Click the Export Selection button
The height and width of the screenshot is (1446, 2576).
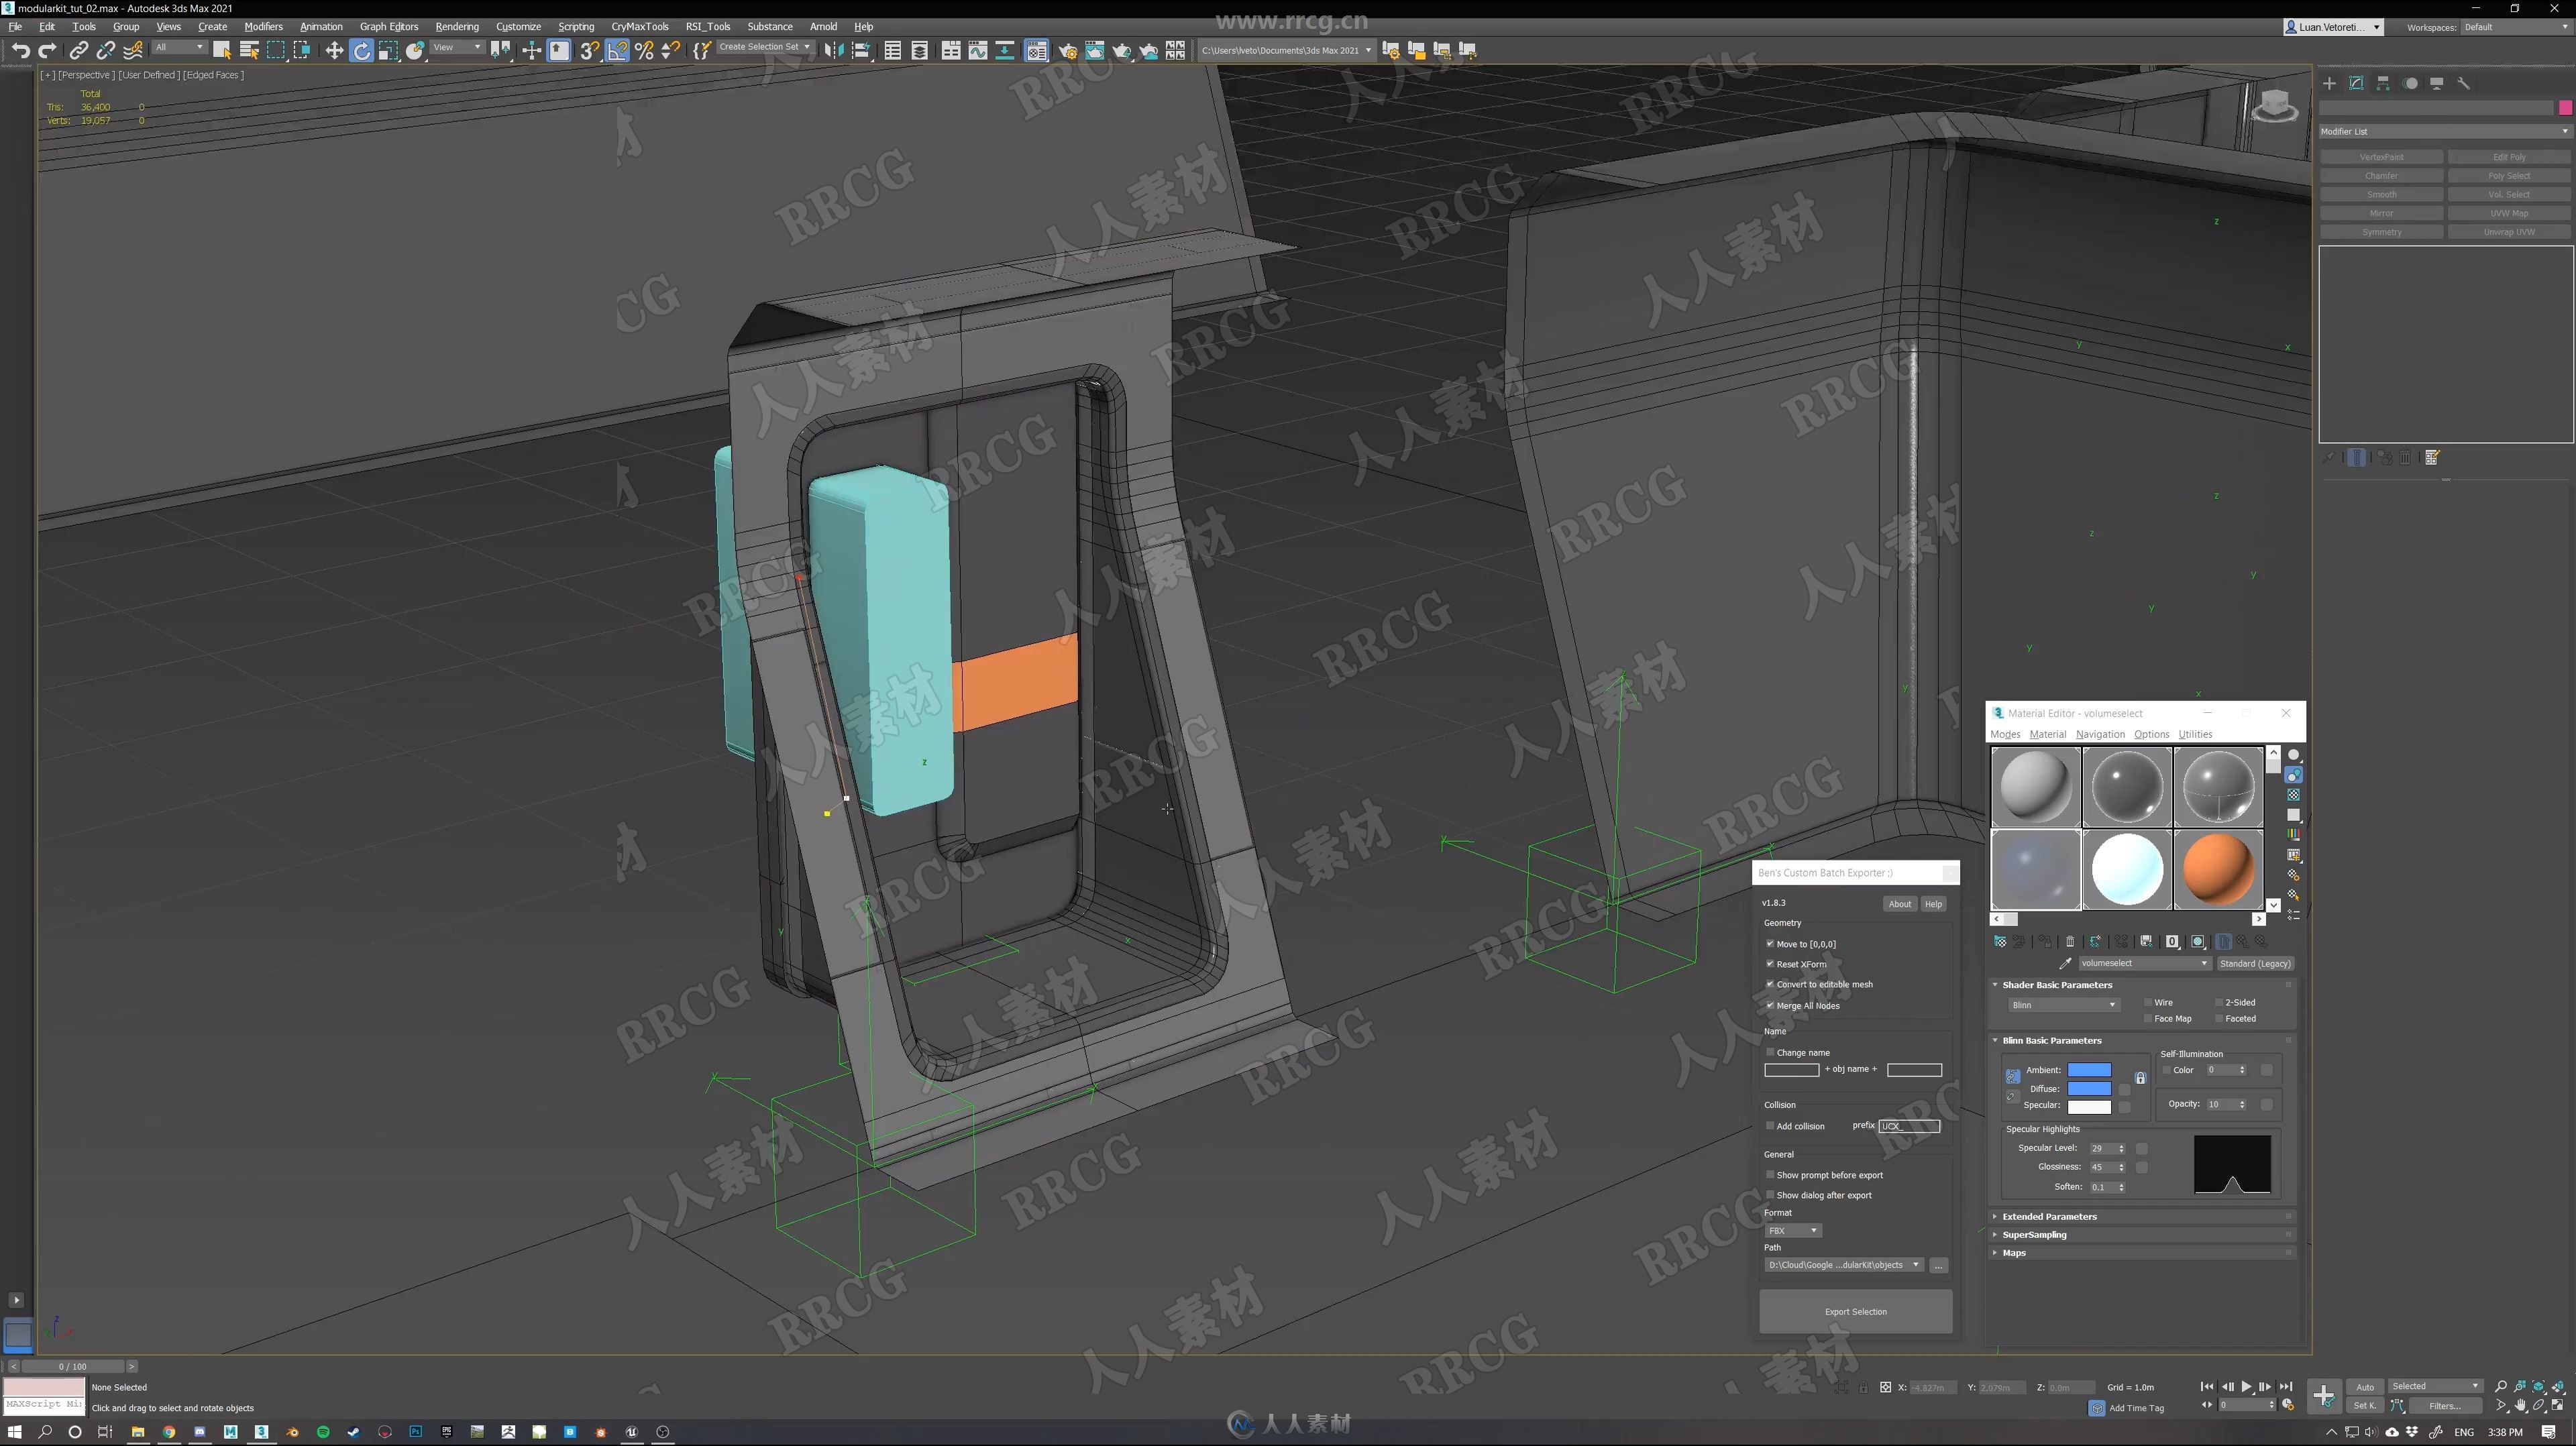1856,1310
